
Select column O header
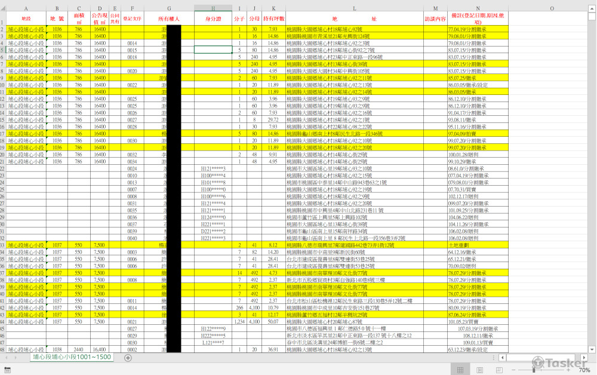(551, 8)
